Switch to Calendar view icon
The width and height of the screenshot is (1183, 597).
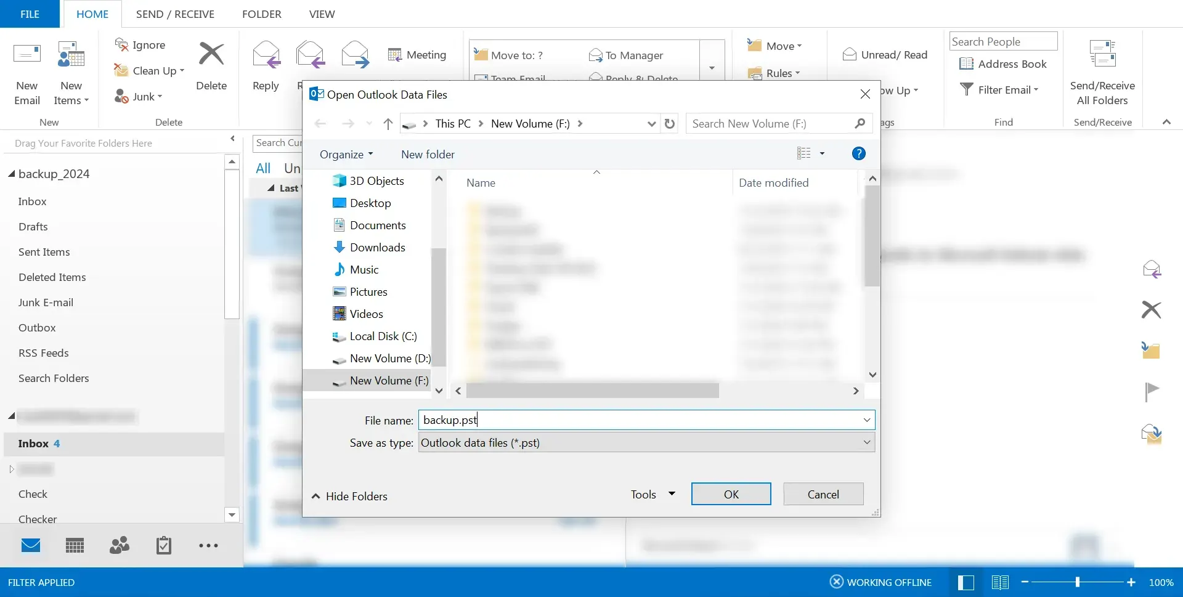click(75, 545)
